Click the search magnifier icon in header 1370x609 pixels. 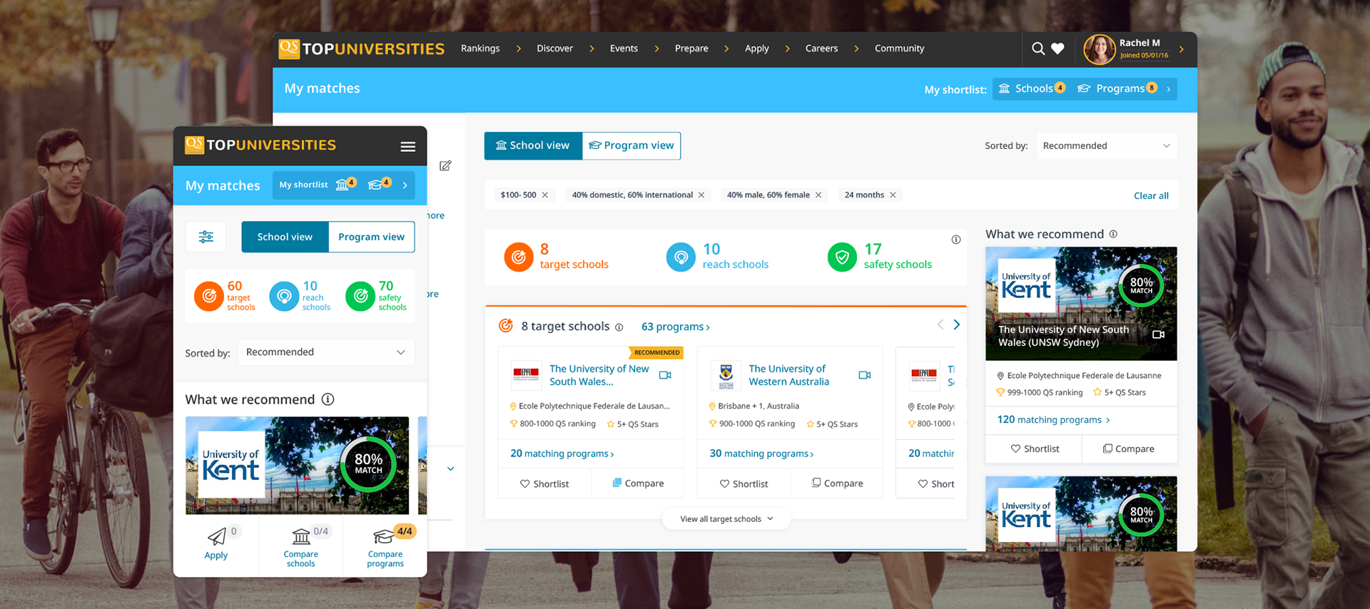(1038, 48)
